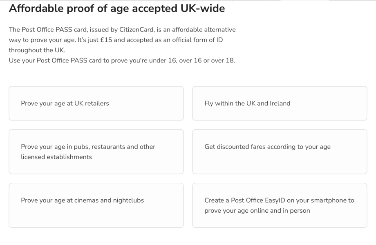Click the discounted fares card label

267,147
